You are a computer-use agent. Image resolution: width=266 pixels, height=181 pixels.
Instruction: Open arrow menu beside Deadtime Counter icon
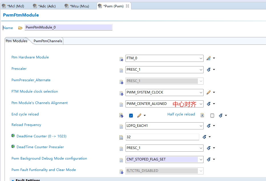pyautogui.click(x=210, y=137)
